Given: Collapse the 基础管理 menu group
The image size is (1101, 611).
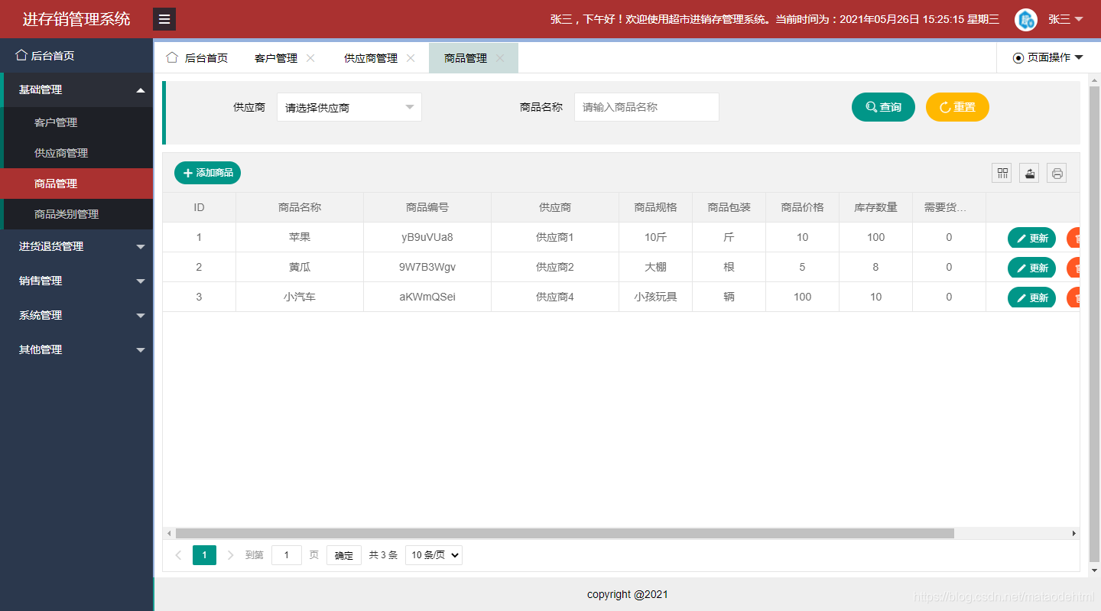Looking at the screenshot, I should click(x=76, y=89).
